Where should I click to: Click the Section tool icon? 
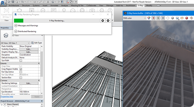[58, 2]
